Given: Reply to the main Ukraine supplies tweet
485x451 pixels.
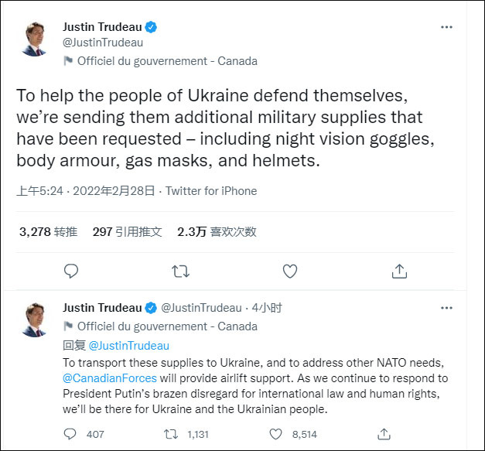Looking at the screenshot, I should coord(71,271).
